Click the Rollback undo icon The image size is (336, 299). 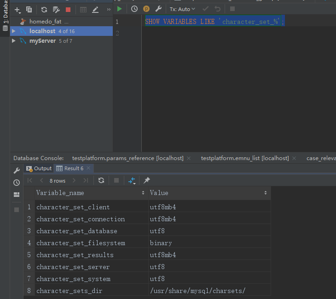click(x=218, y=9)
